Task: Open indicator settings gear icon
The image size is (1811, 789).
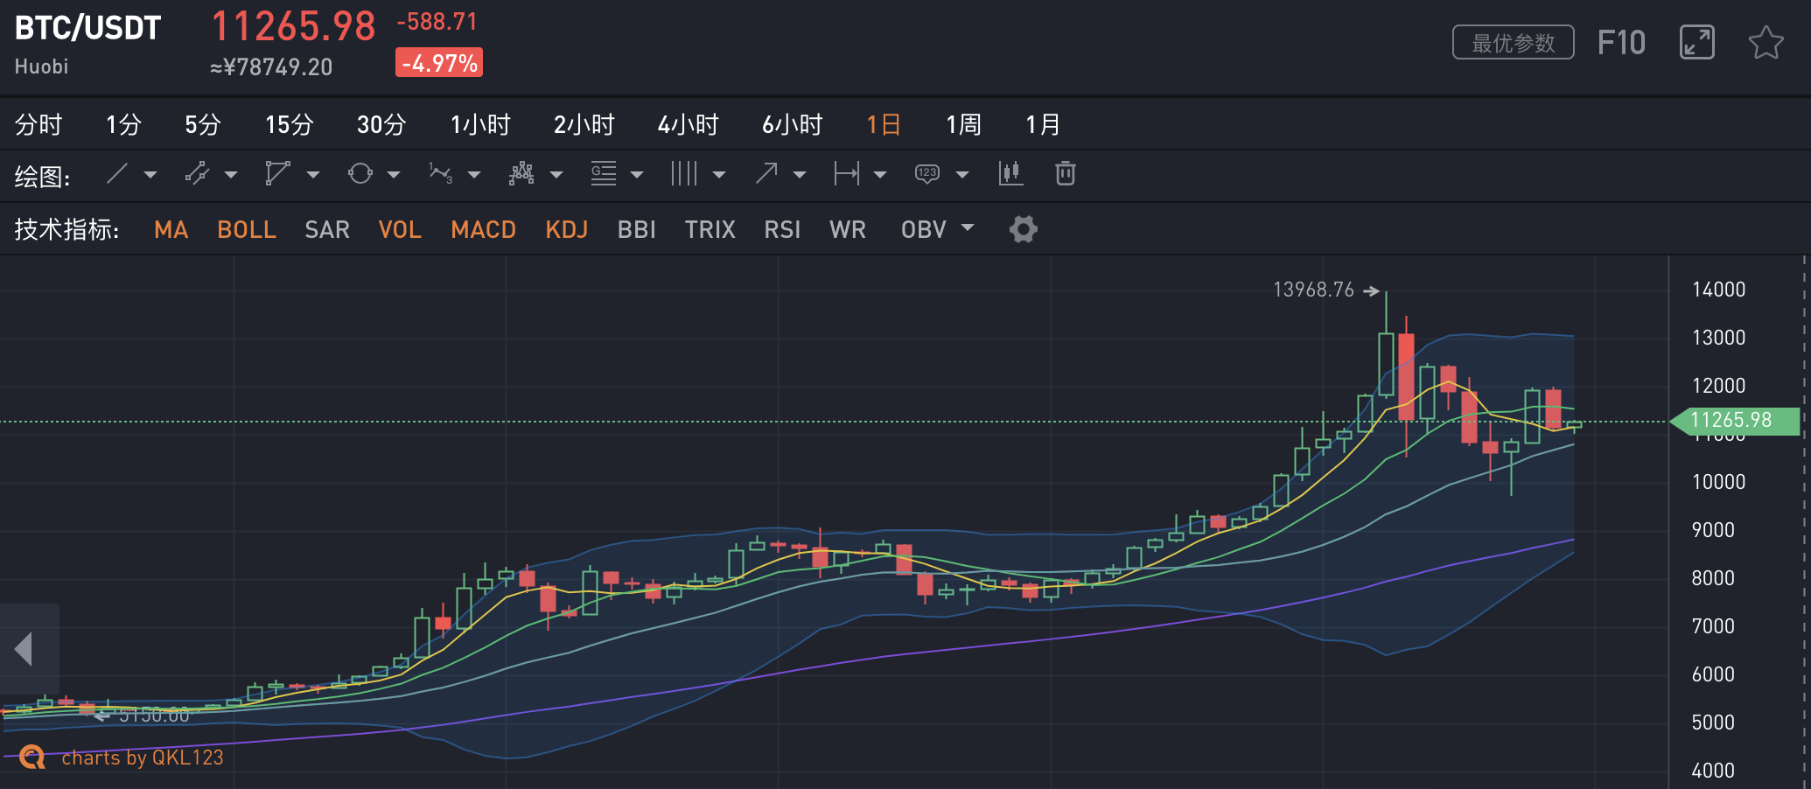Action: pyautogui.click(x=1023, y=229)
